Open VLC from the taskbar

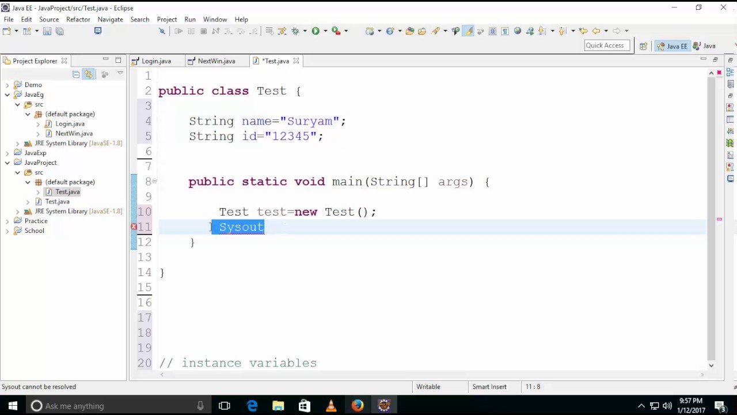(331, 406)
